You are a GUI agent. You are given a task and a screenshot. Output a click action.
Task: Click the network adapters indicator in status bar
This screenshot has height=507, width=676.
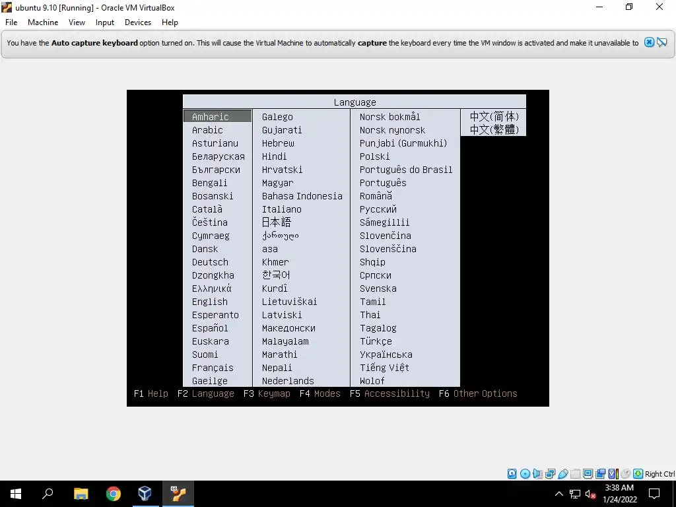coord(550,474)
